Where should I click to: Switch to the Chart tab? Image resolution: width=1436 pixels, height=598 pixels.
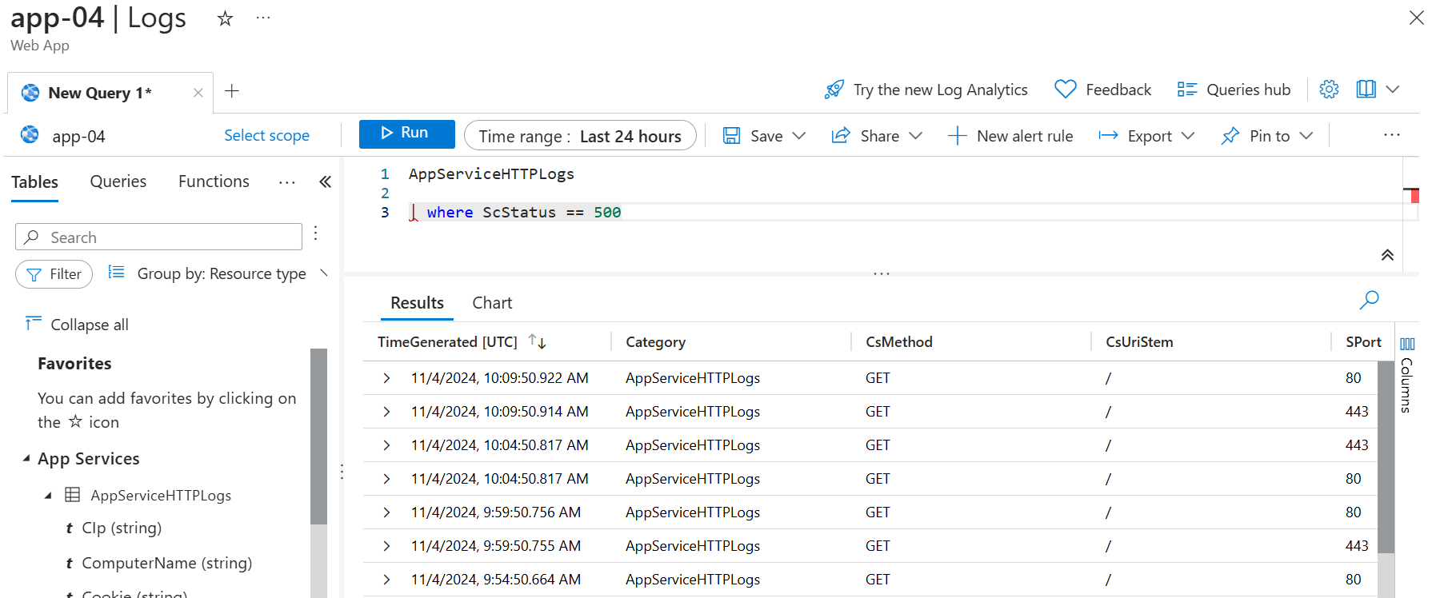click(492, 303)
